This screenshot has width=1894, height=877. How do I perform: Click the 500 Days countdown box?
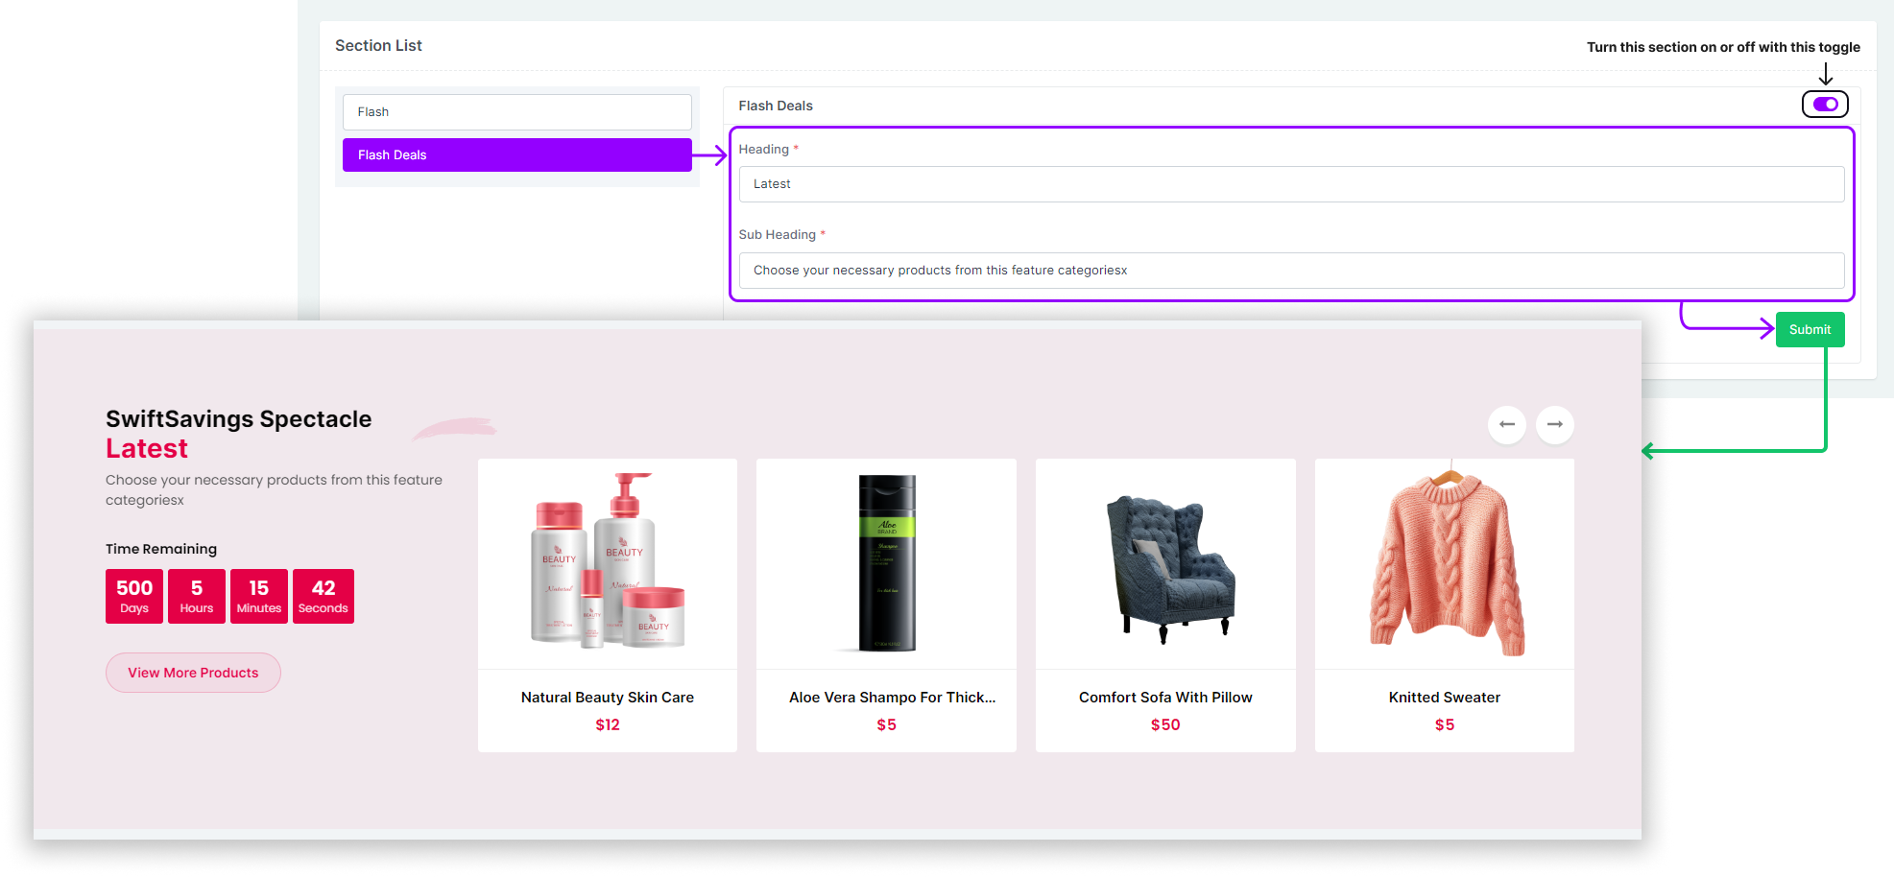point(134,596)
